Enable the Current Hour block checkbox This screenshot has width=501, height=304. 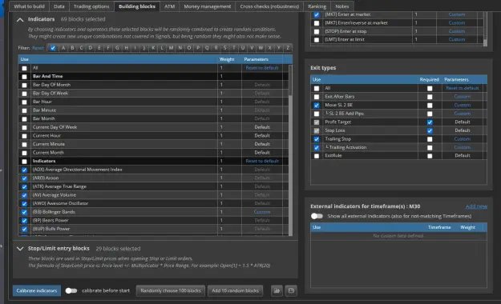tap(24, 136)
